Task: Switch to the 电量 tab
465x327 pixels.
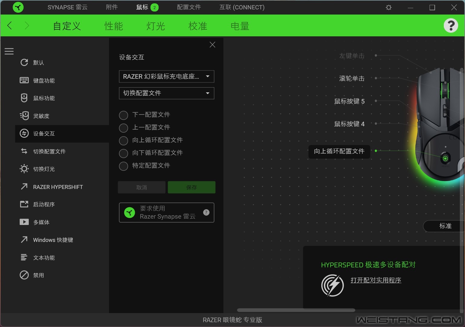Action: pyautogui.click(x=240, y=26)
